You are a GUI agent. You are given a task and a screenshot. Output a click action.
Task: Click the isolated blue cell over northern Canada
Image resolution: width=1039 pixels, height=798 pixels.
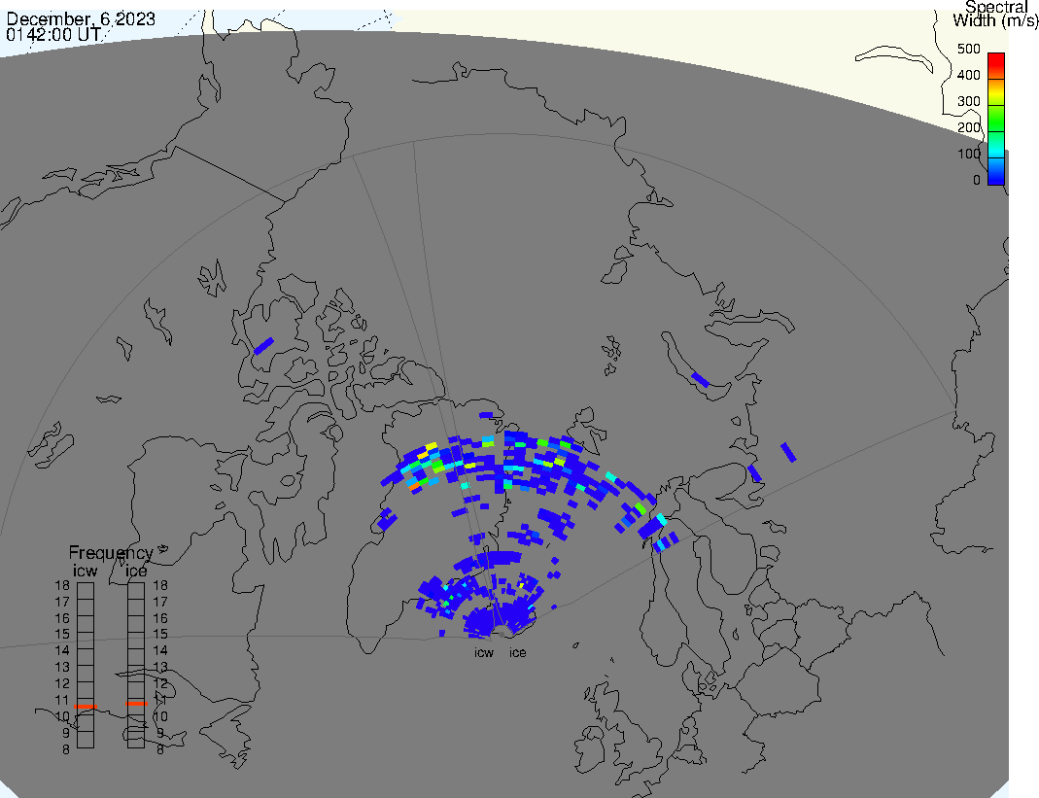coord(263,345)
